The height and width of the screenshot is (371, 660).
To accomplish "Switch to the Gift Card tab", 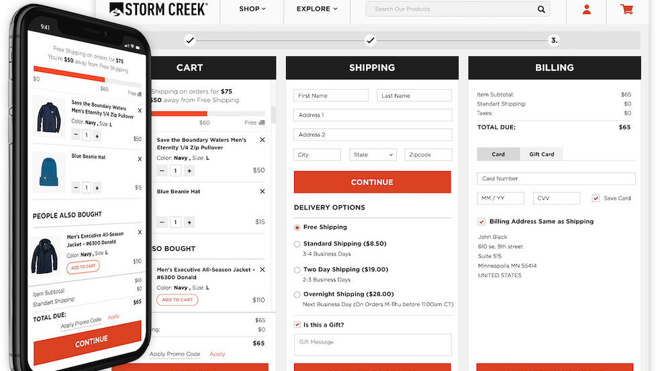I will (542, 154).
